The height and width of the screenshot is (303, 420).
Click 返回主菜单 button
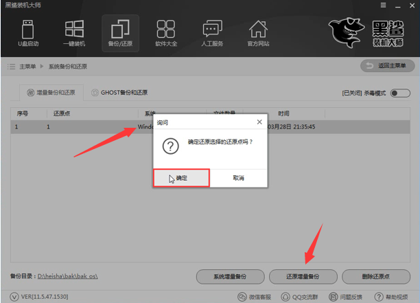(x=387, y=66)
